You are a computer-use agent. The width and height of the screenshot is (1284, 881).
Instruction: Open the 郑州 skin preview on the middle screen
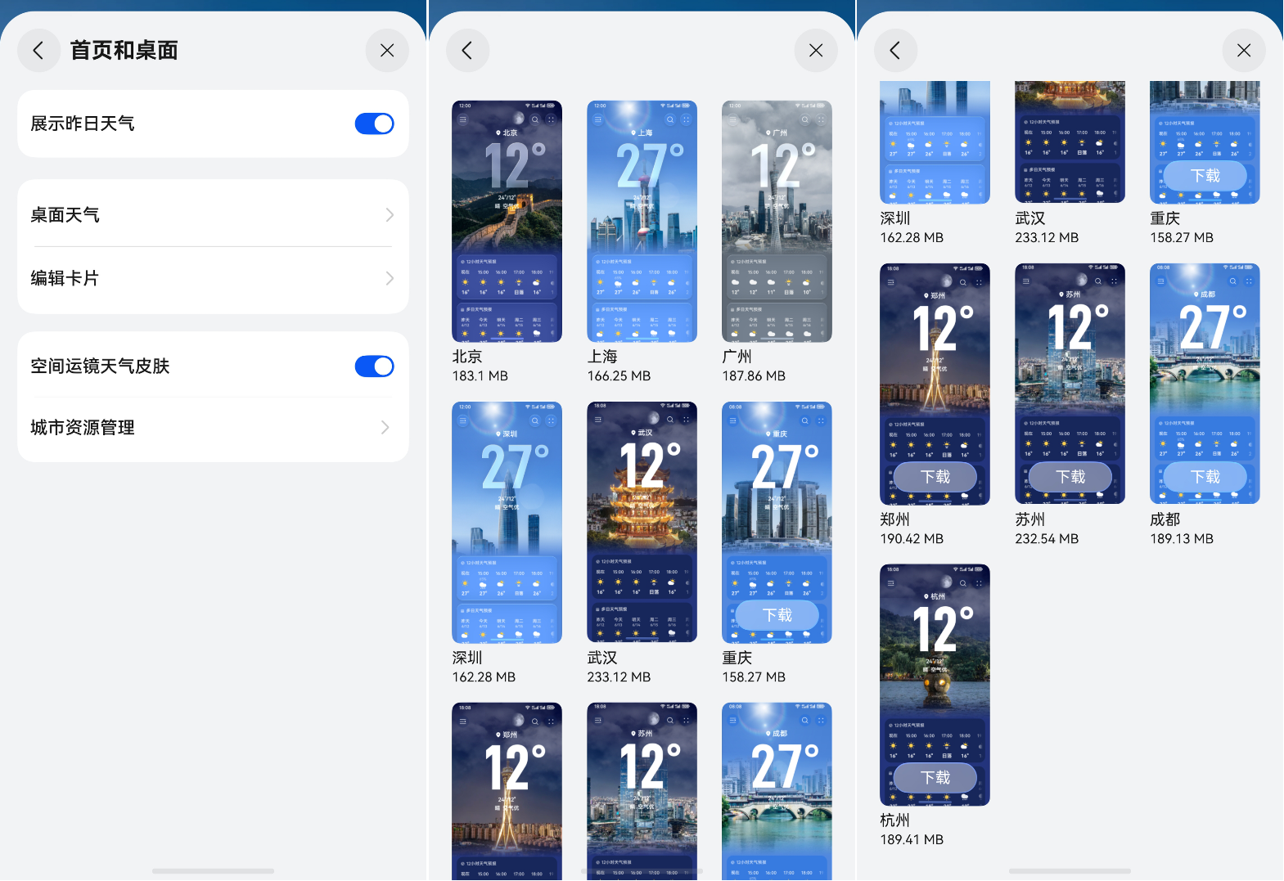coord(507,791)
